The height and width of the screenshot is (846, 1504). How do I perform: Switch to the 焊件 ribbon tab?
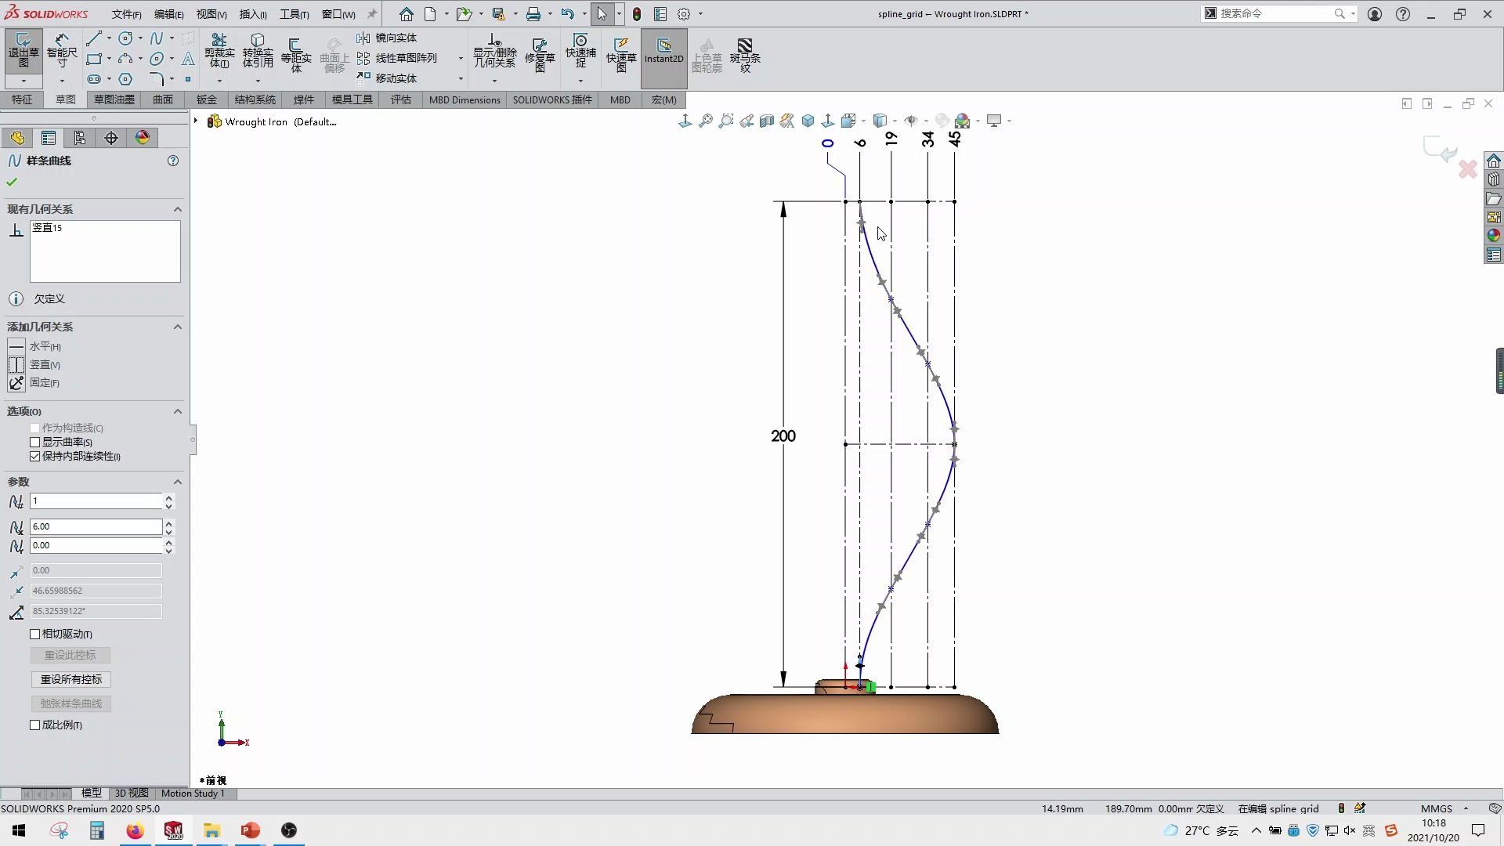[x=305, y=99]
